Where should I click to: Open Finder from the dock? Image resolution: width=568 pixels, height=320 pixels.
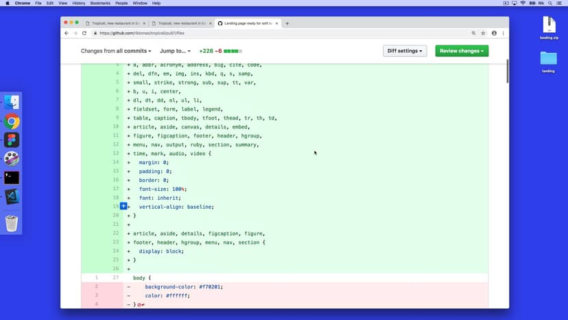pyautogui.click(x=12, y=103)
